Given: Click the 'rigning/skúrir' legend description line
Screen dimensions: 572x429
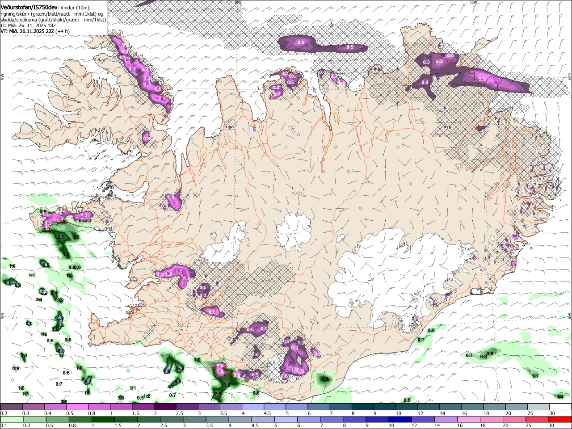Looking at the screenshot, I should pos(52,14).
